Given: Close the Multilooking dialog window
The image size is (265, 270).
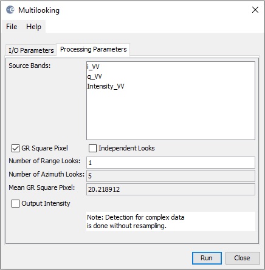Looking at the screenshot, I should click(x=255, y=10).
